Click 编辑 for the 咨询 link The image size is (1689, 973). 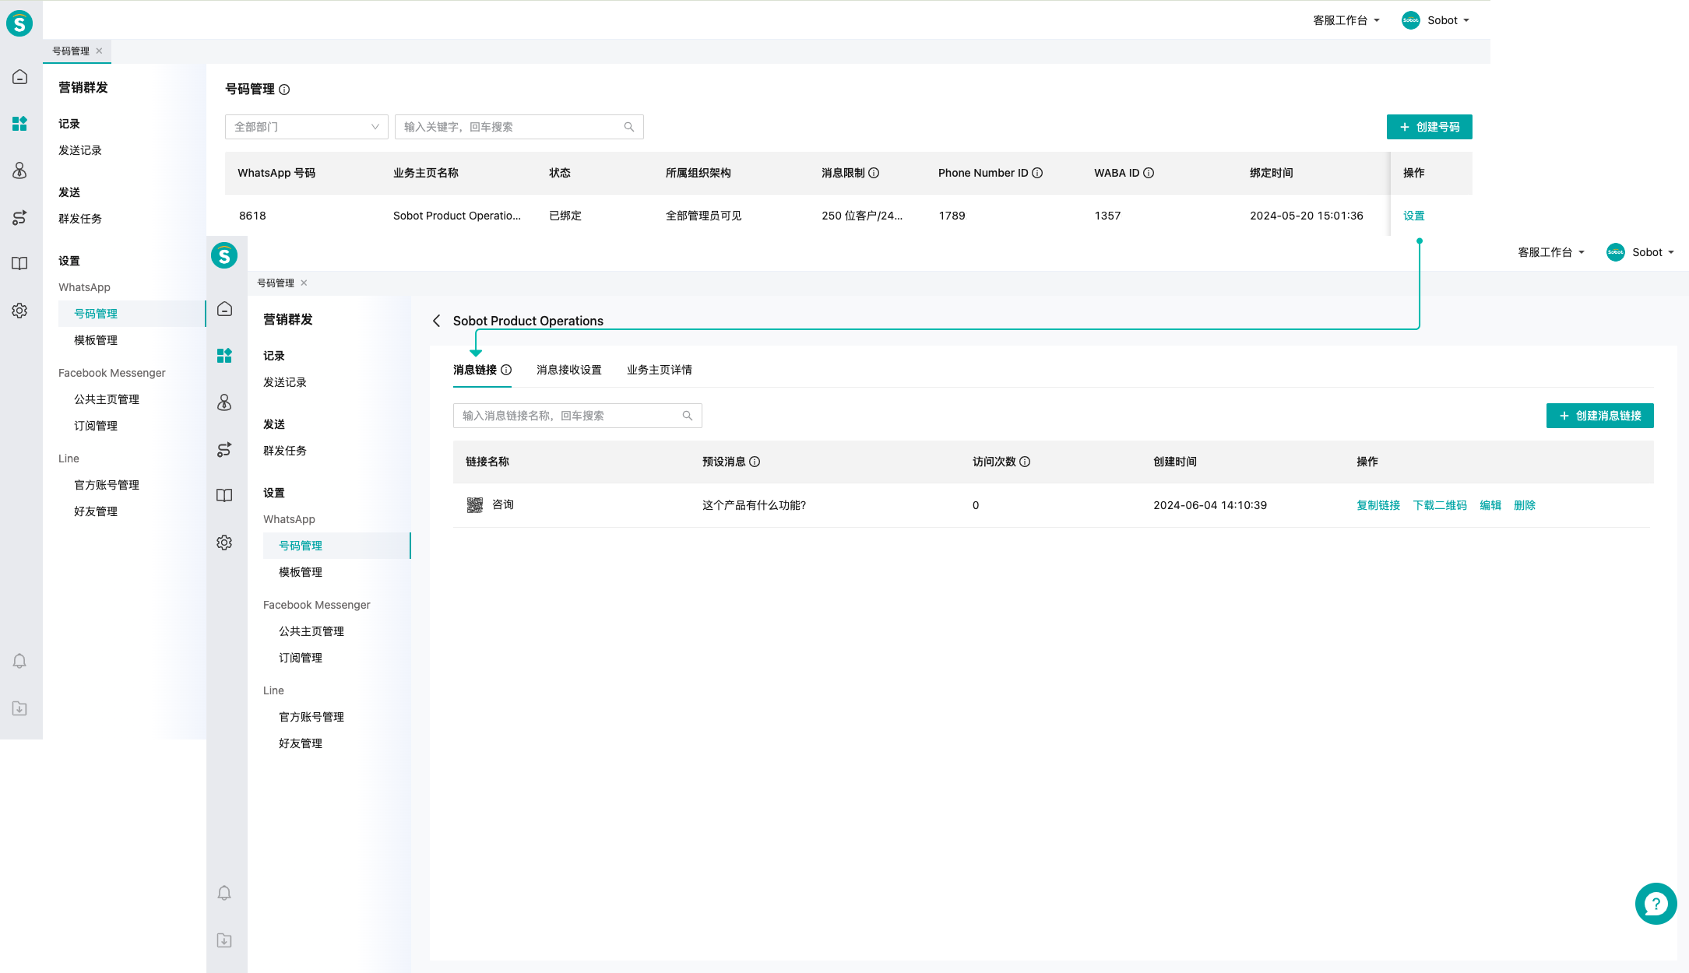point(1490,505)
